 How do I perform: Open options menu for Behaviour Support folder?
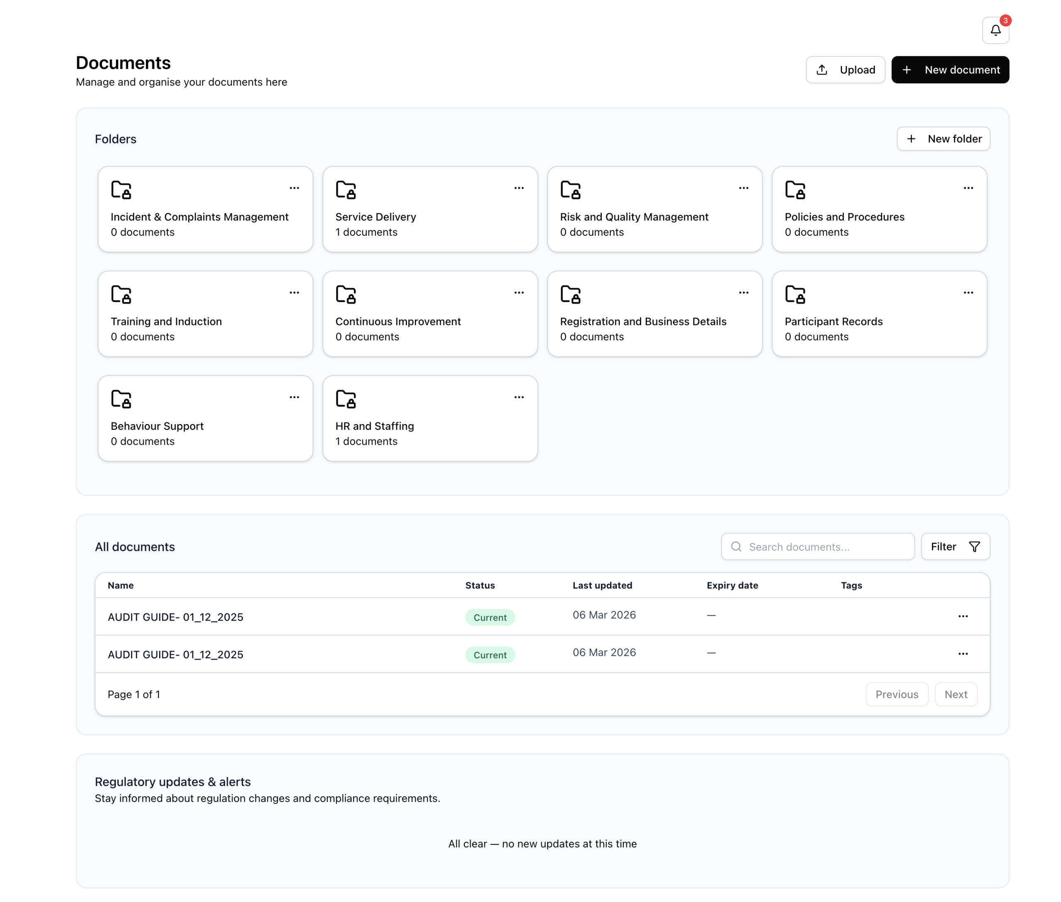tap(294, 397)
